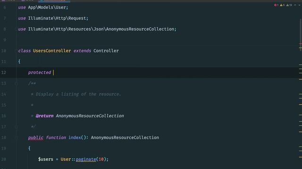Click "User" before ::paginate
The image size is (302, 169).
click(x=66, y=159)
